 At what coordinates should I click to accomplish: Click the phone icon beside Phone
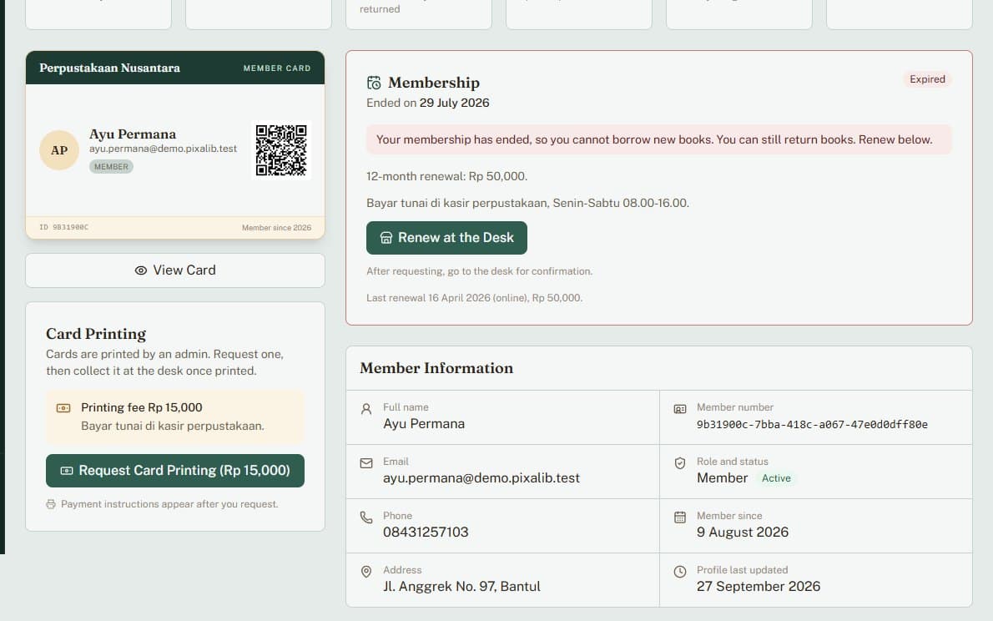coord(366,517)
